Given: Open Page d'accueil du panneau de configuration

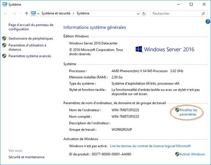Looking at the screenshot, I should (31, 27).
